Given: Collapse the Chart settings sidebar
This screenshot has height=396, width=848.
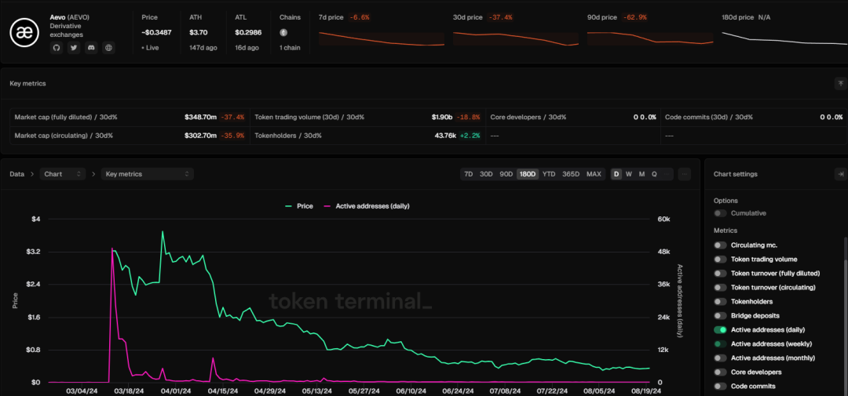Looking at the screenshot, I should tap(840, 174).
